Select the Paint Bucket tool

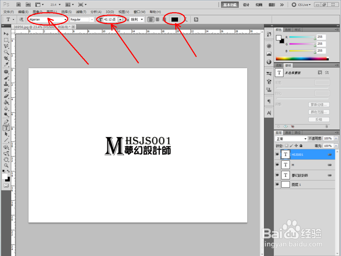6,102
